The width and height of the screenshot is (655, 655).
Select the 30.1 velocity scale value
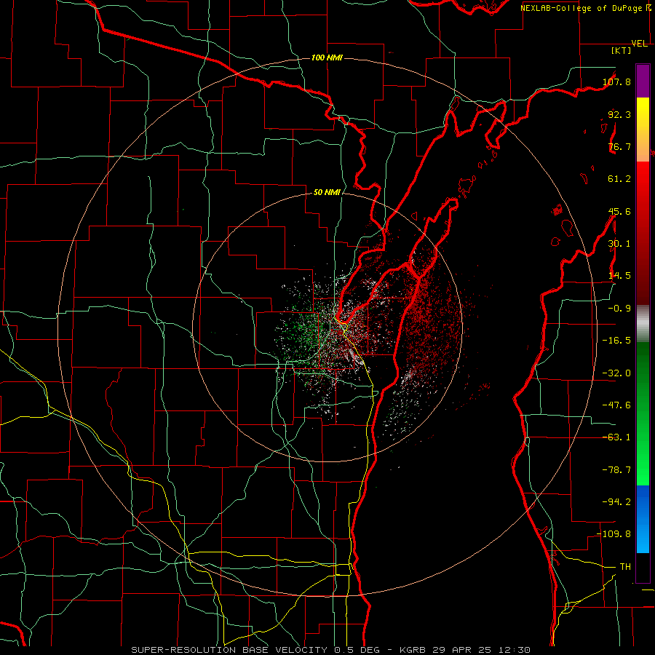(x=619, y=244)
